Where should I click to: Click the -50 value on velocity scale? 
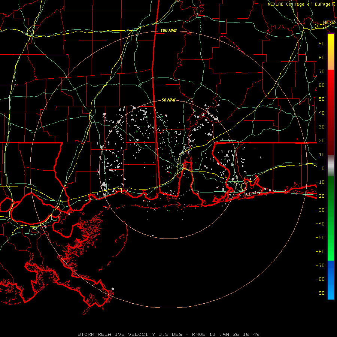click(320, 238)
